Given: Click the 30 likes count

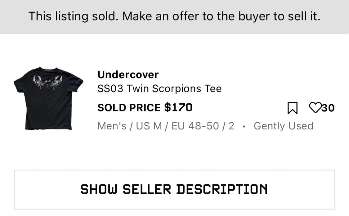Looking at the screenshot, I should click(x=328, y=108).
